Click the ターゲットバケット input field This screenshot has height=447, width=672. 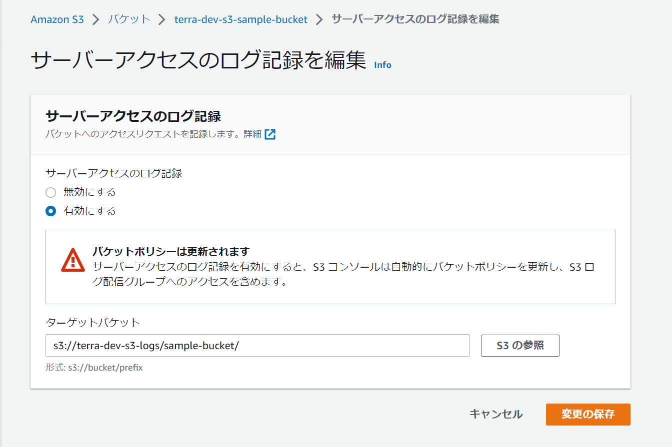tap(257, 345)
